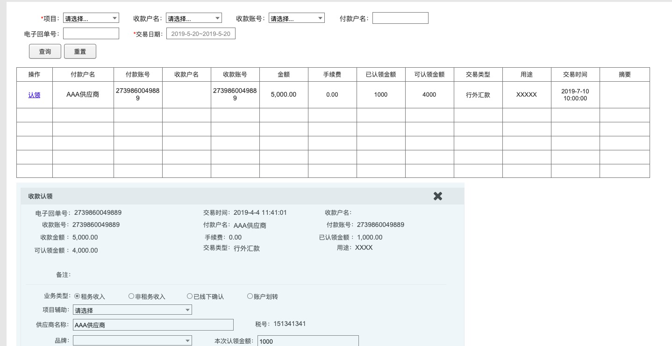The image size is (672, 346).
Task: Click the 收款认领 dialog title
Action: pos(40,196)
